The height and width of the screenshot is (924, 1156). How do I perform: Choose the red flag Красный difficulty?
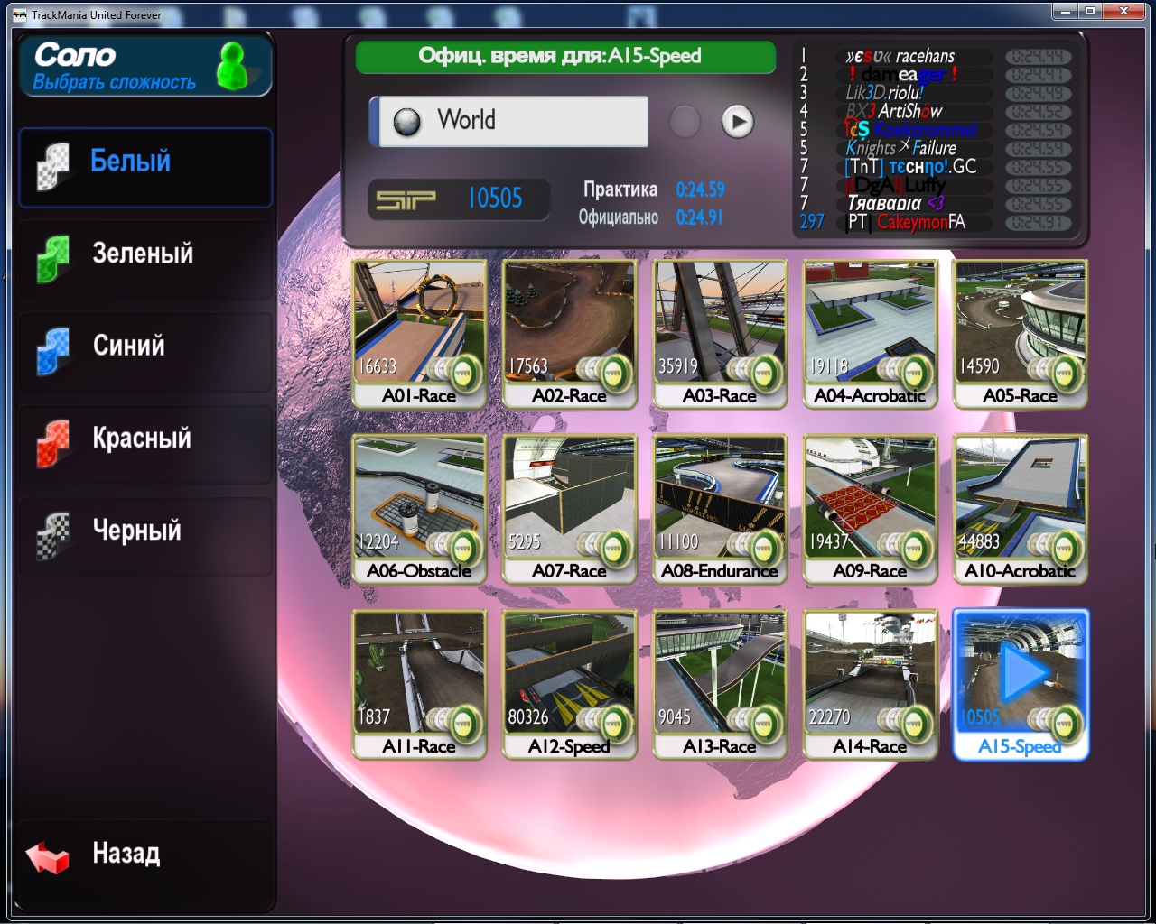[145, 439]
